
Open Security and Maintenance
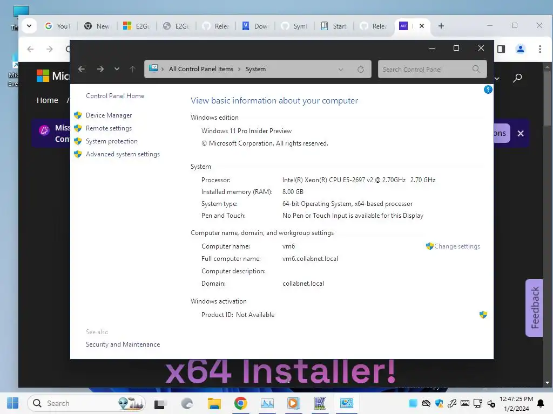coord(123,344)
